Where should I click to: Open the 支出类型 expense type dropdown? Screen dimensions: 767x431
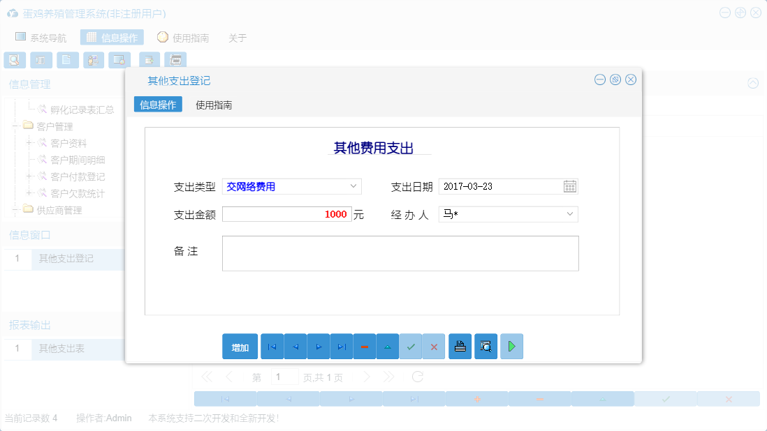(353, 186)
